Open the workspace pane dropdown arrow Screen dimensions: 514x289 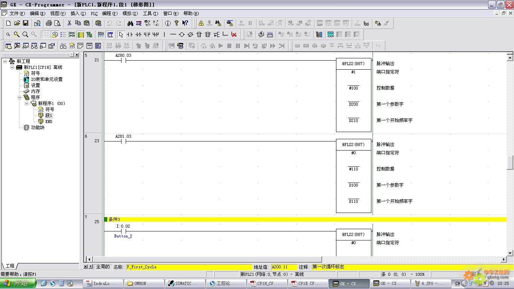pyautogui.click(x=71, y=55)
